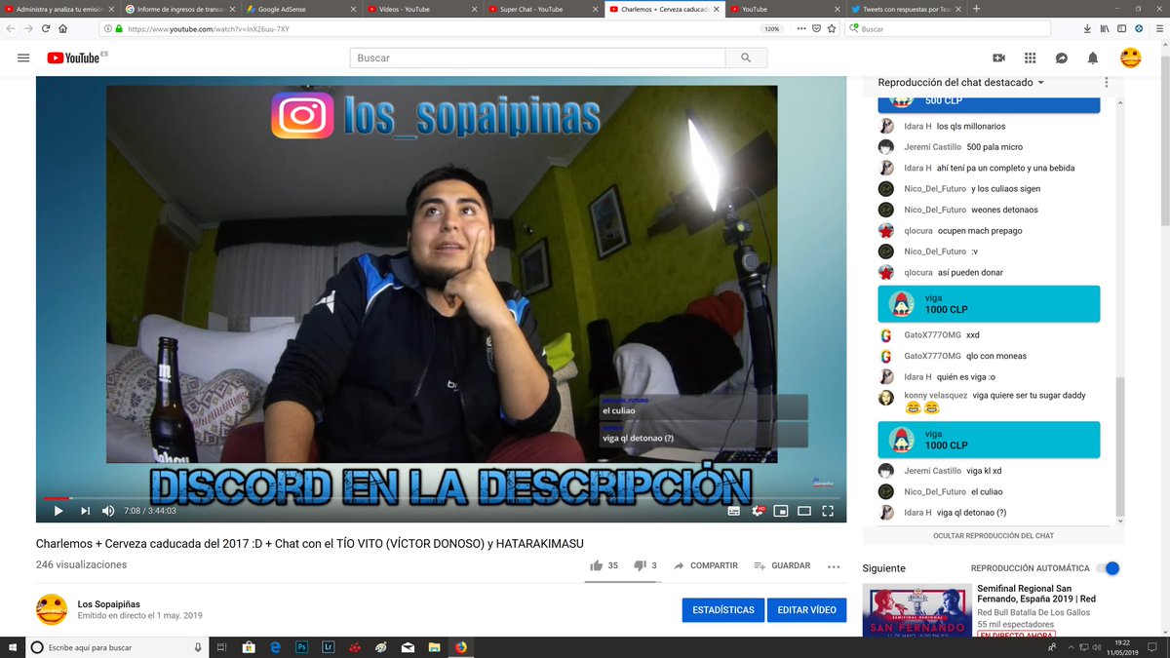The height and width of the screenshot is (658, 1170).
Task: Click EDITAR VÍDEO button
Action: 806,610
